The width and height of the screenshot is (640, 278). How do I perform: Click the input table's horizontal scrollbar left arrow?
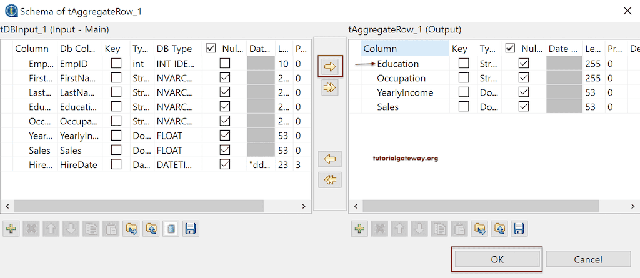(x=7, y=206)
